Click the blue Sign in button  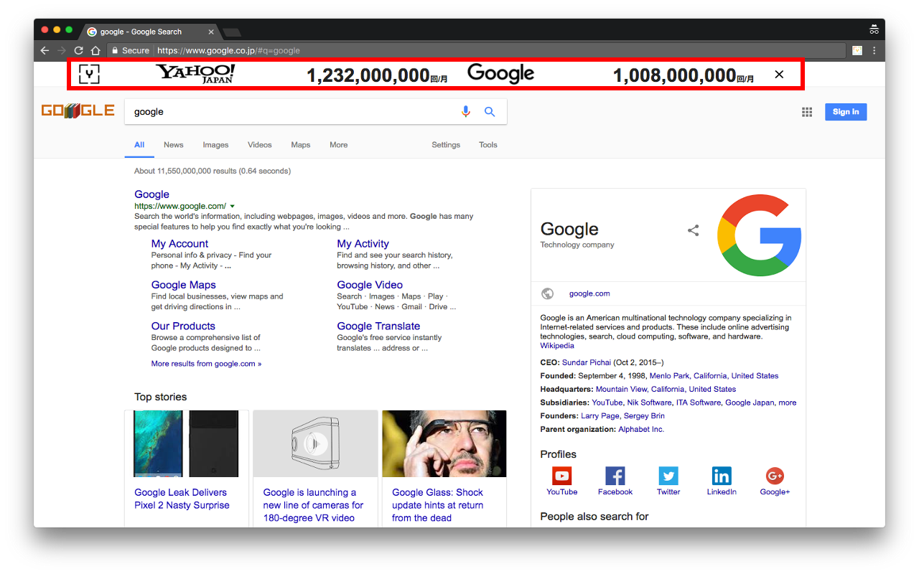click(x=846, y=112)
